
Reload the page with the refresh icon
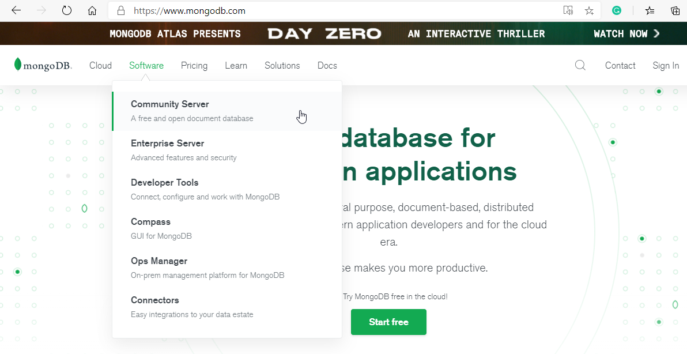tap(66, 10)
